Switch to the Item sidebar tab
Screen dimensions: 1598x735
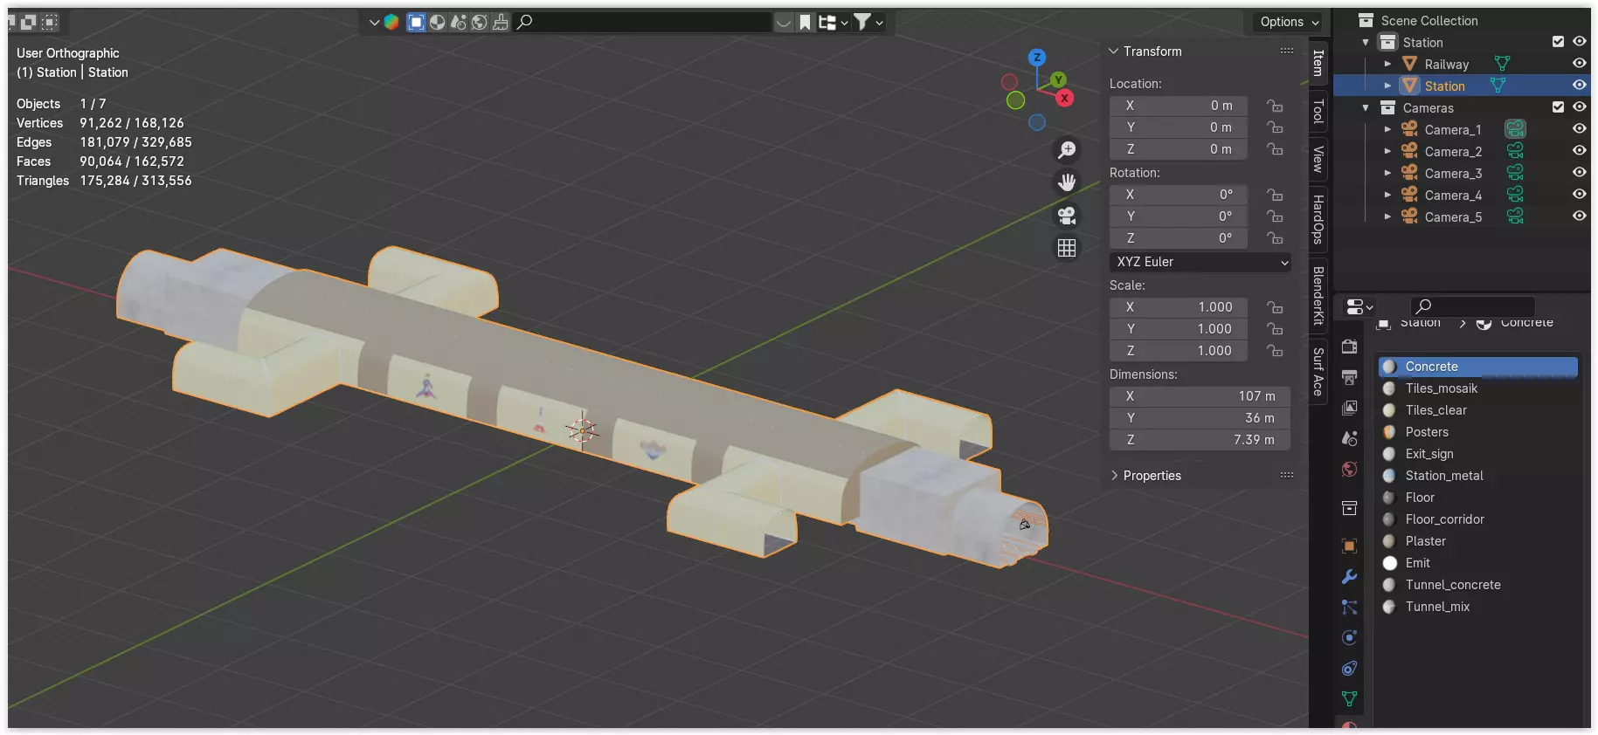point(1318,62)
